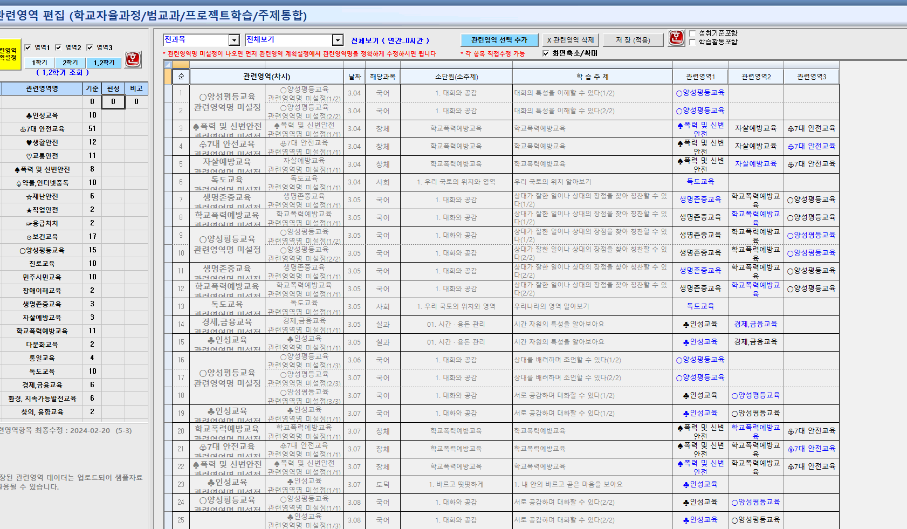The width and height of the screenshot is (907, 529).
Task: Click the 관련영역1 column header
Action: pos(700,77)
